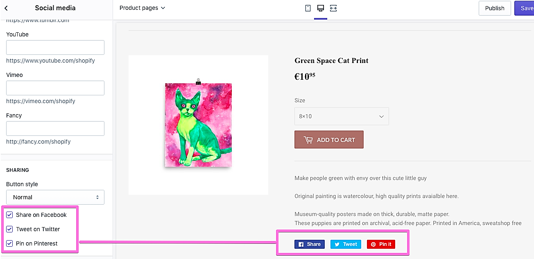Uncheck Share on Facebook
This screenshot has height=259, width=534.
pyautogui.click(x=9, y=215)
